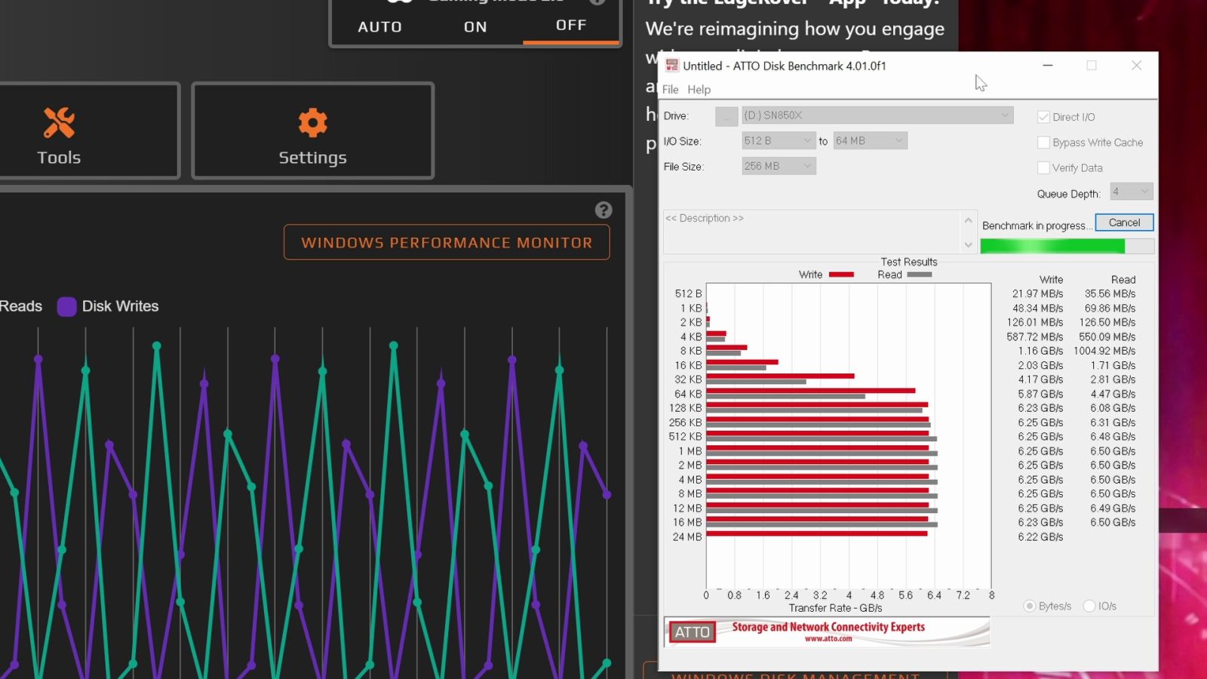Click the 512 B read value 35.56 MB/s
This screenshot has width=1207, height=679.
click(x=1110, y=294)
